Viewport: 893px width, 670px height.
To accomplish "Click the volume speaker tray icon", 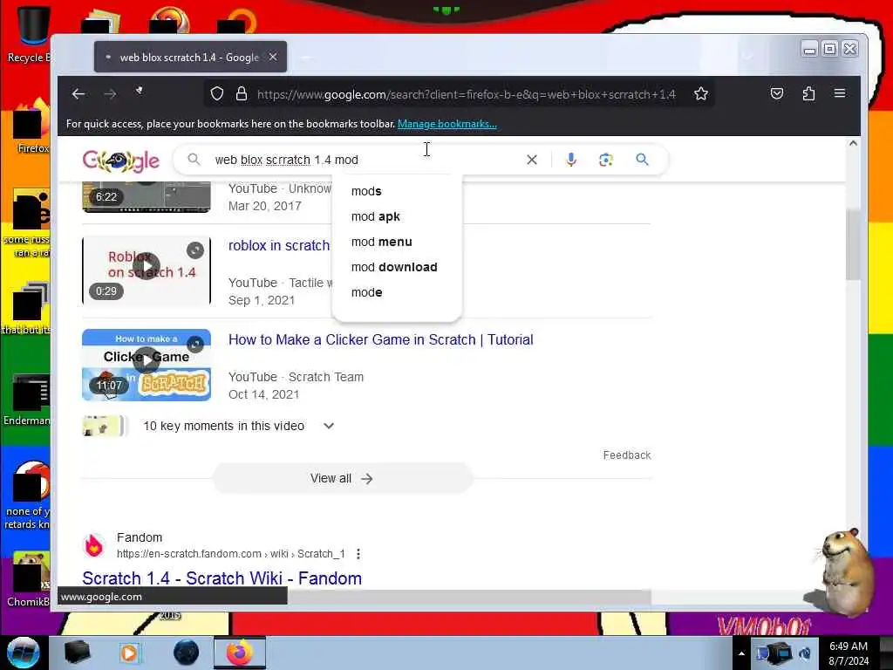I will point(805,653).
